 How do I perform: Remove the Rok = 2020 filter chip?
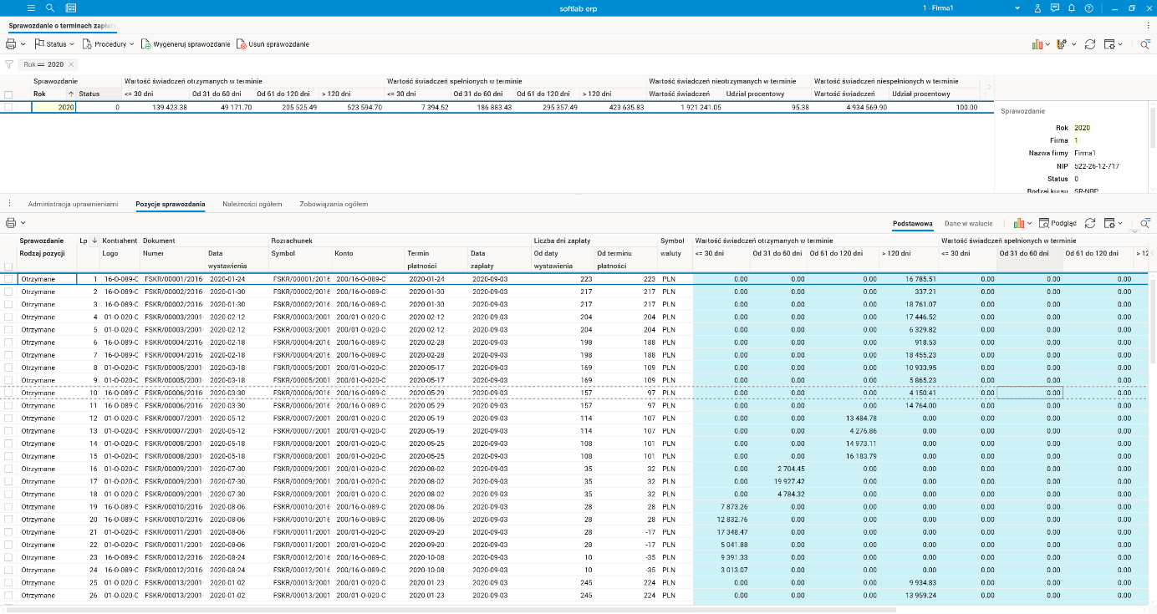tap(71, 64)
